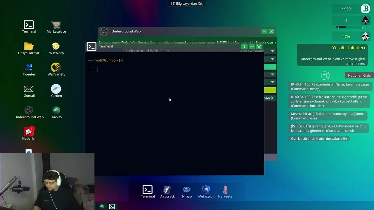Click the mouse scroll hint icon

click(x=326, y=76)
